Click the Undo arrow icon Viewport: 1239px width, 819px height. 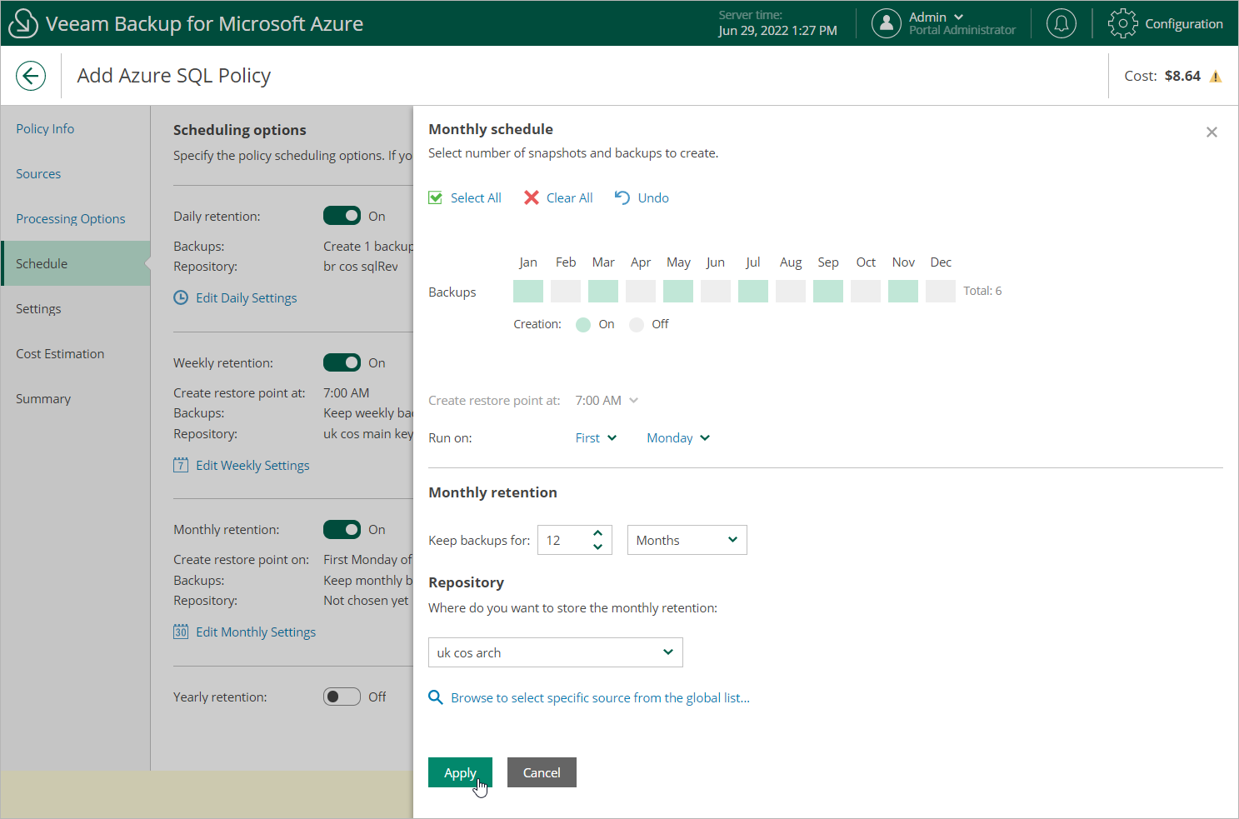point(622,197)
